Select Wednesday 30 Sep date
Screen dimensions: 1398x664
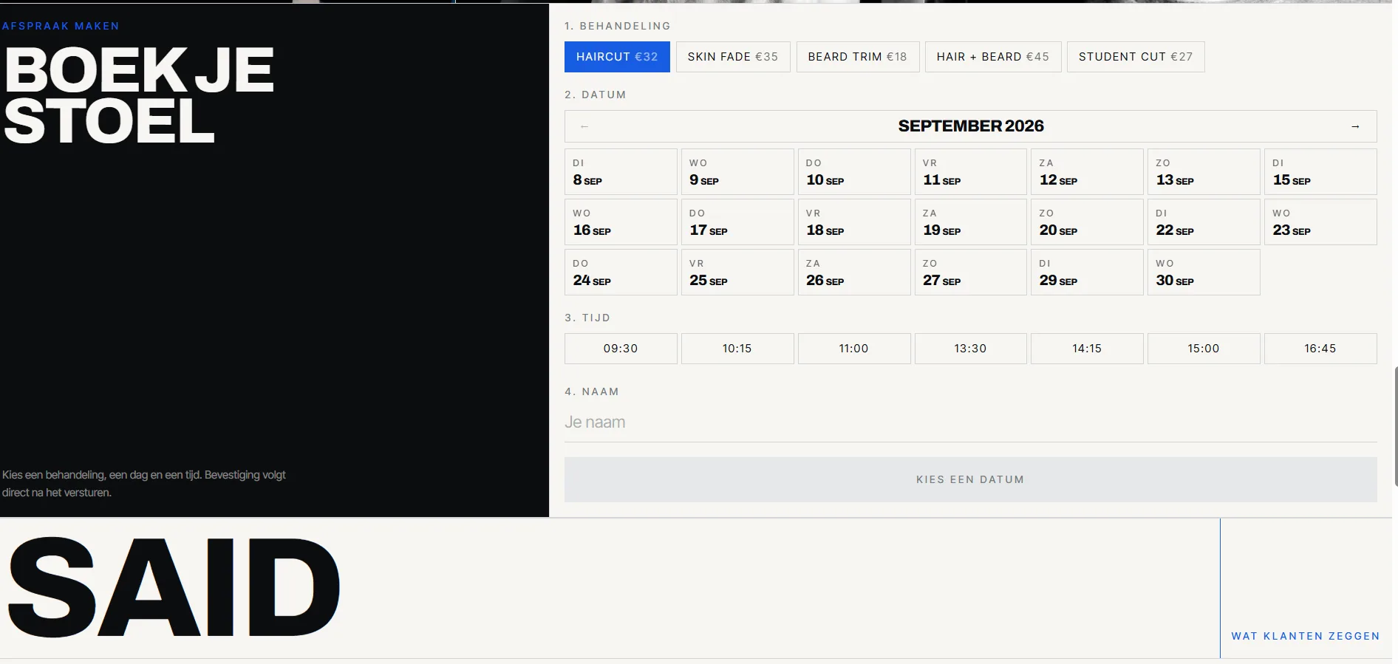1204,273
